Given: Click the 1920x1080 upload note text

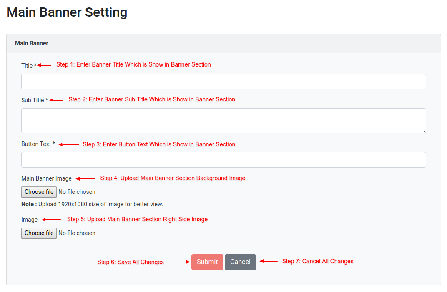Looking at the screenshot, I should [92, 204].
